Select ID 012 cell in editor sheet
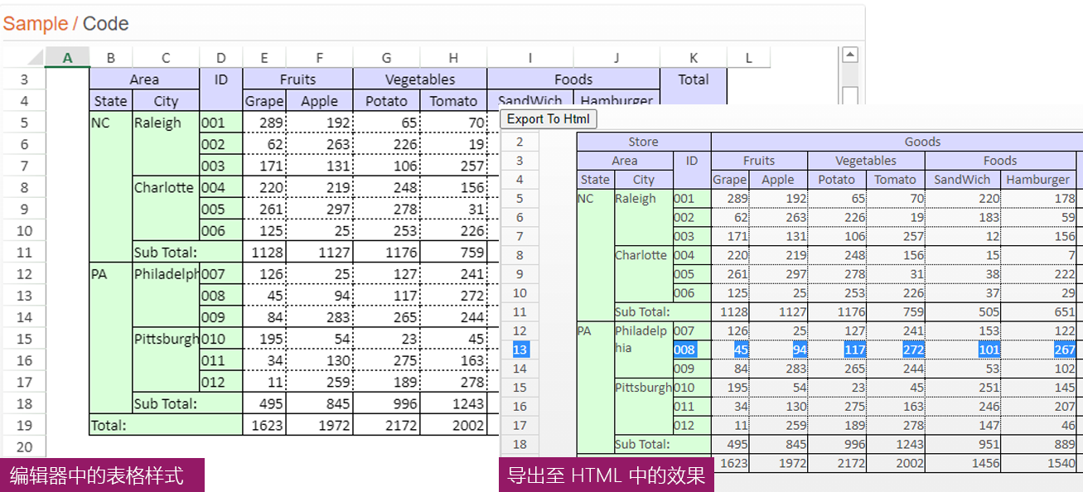This screenshot has height=492, width=1083. (x=221, y=382)
